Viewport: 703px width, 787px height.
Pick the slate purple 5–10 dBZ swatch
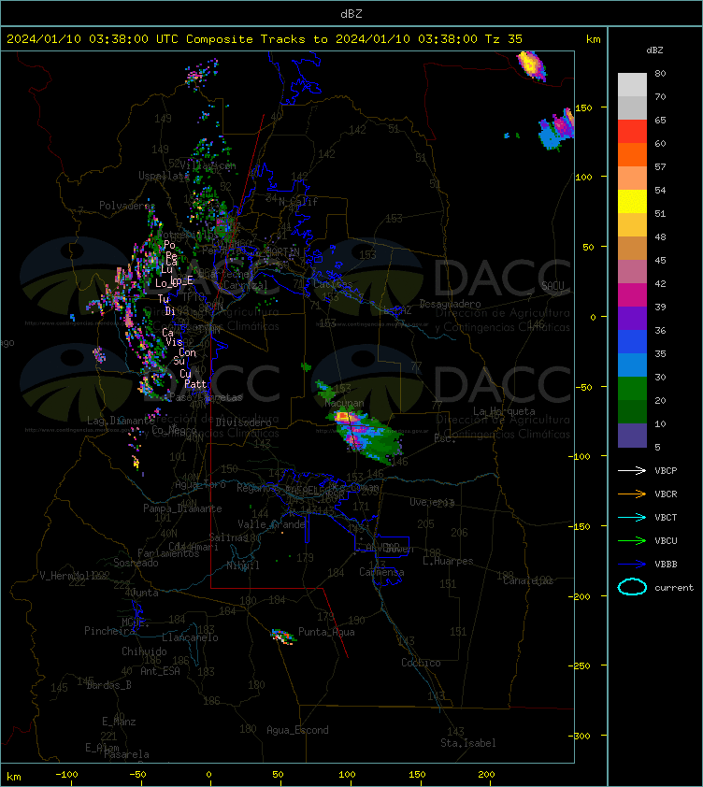point(632,436)
